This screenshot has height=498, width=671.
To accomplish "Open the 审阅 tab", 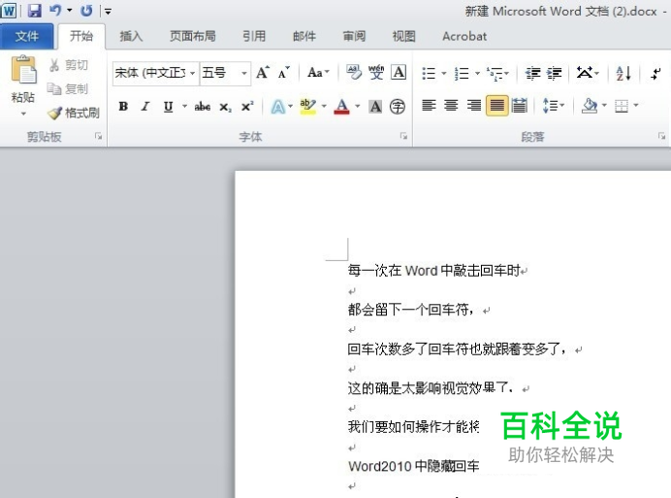I will coord(354,37).
